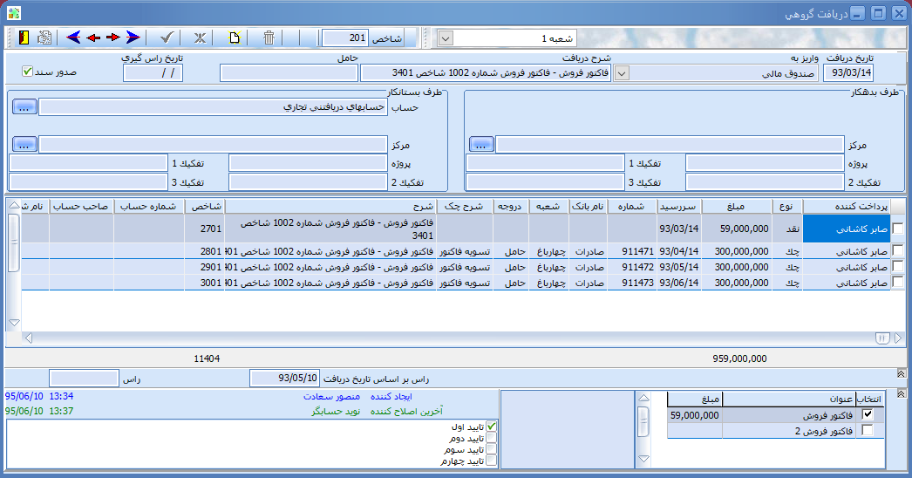Open the شعبه 1 branch dropdown

click(x=445, y=38)
